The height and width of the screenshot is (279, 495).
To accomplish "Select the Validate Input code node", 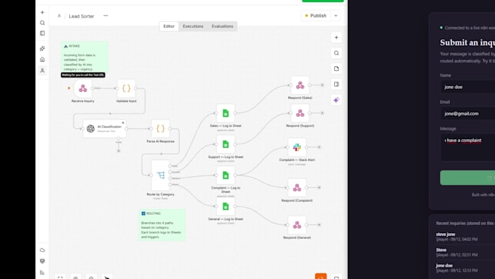I will pos(126,88).
